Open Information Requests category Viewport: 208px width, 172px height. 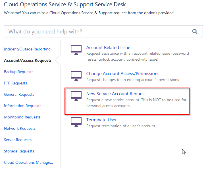point(22,106)
